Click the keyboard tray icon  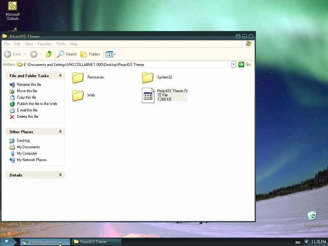[x=298, y=242]
